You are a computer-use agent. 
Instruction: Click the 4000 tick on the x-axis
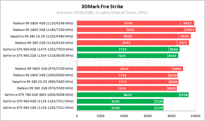[124, 116]
